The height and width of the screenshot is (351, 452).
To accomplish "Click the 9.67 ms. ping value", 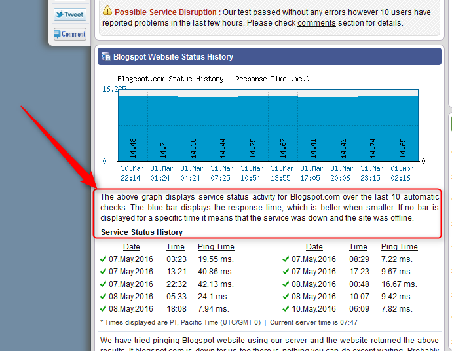I will (x=397, y=272).
